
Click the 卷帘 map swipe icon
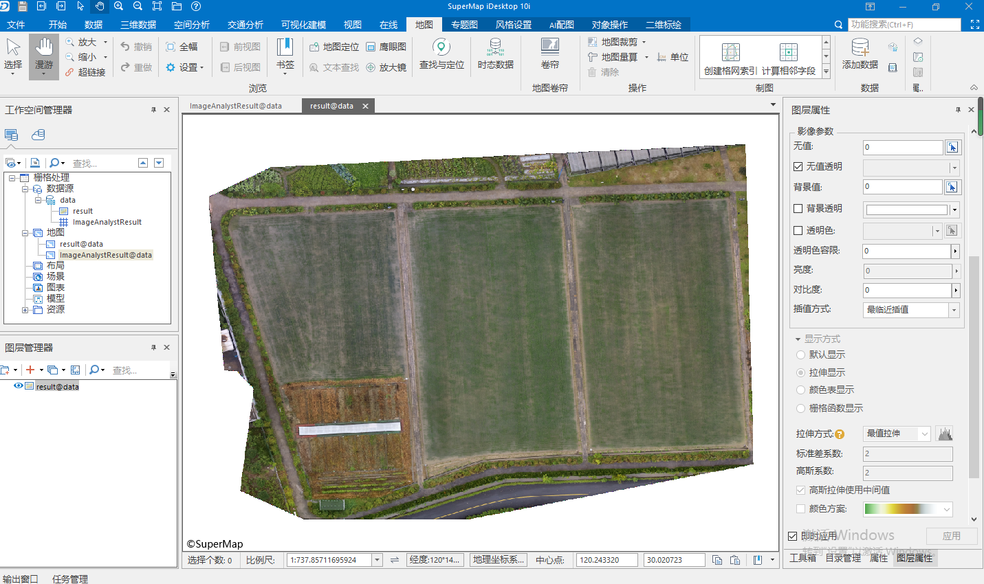pyautogui.click(x=549, y=54)
